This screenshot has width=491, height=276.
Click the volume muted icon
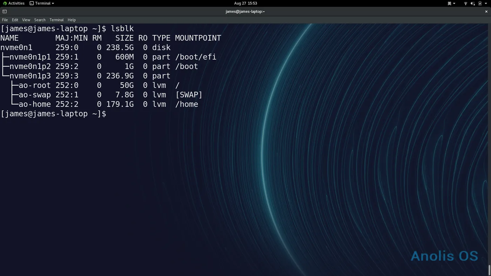tap(472, 3)
